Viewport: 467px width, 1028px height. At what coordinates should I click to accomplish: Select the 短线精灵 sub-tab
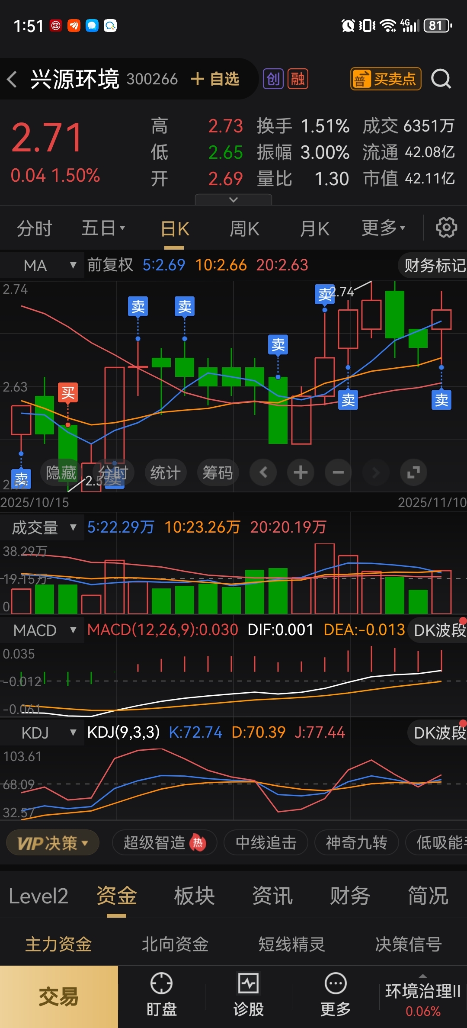[x=291, y=944]
